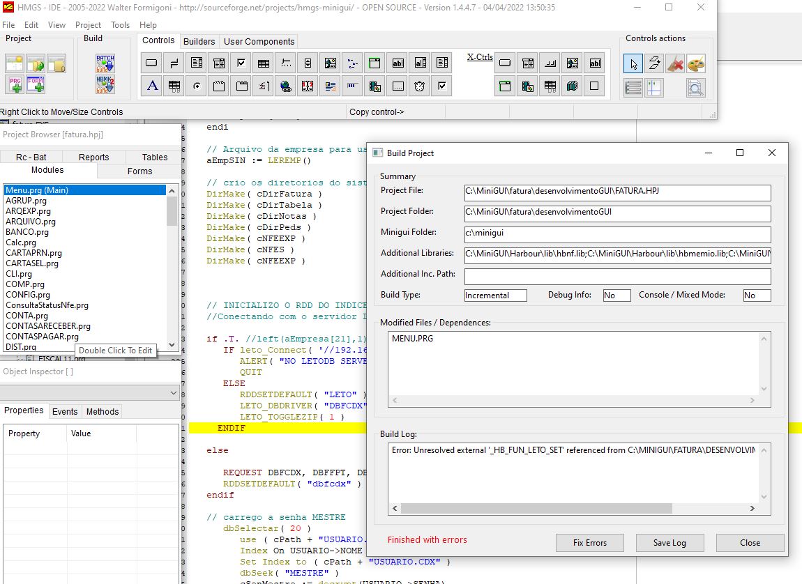Run the HBMK2 build icon

[x=105, y=85]
